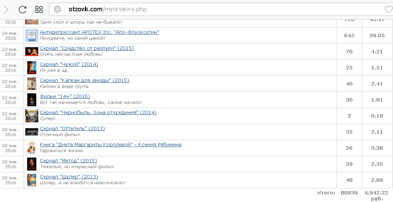
Task: Click the browser reload button
Action: 23,10
